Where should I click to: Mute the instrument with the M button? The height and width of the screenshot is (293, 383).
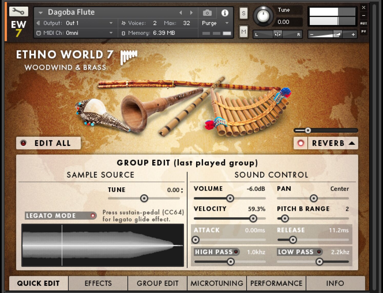click(243, 32)
